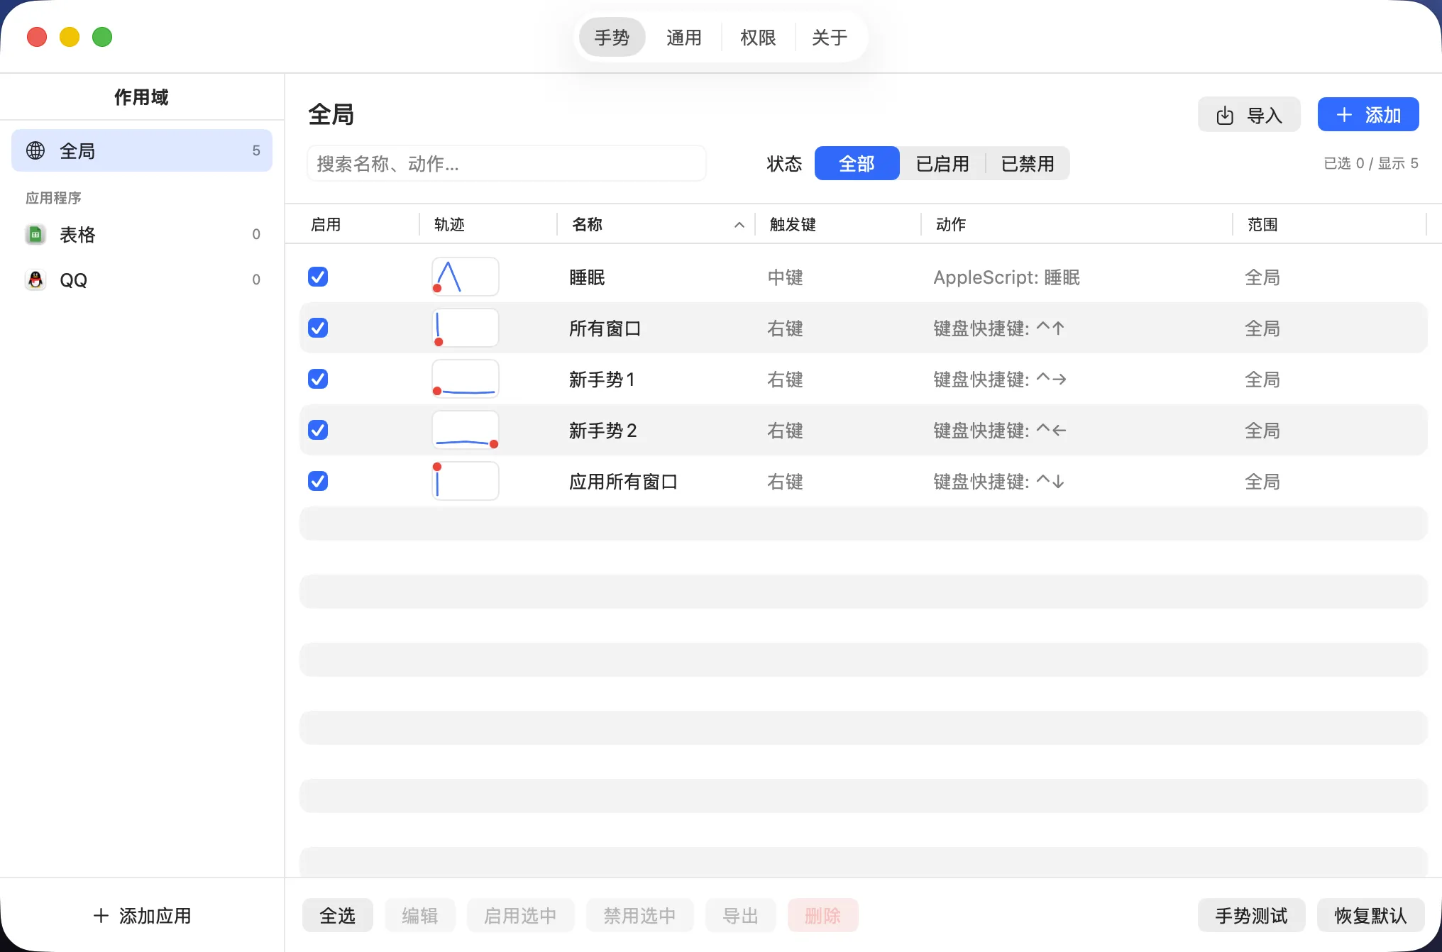
Task: Disable the 新手势 2 checkbox
Action: 318,430
